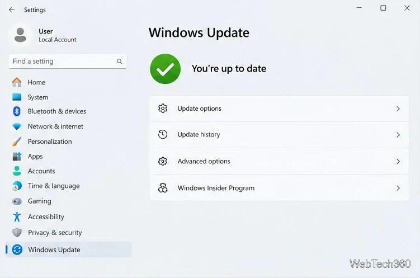Viewport: 420px width, 278px height.
Task: Open Advanced options label
Action: pyautogui.click(x=204, y=161)
